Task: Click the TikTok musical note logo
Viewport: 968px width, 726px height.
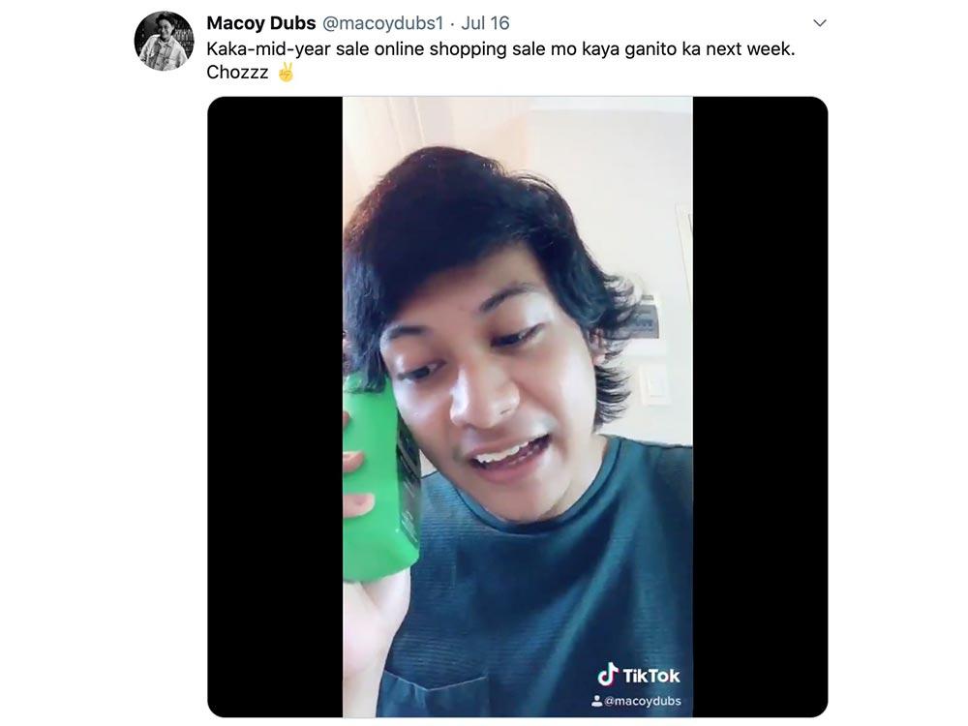Action: click(607, 674)
